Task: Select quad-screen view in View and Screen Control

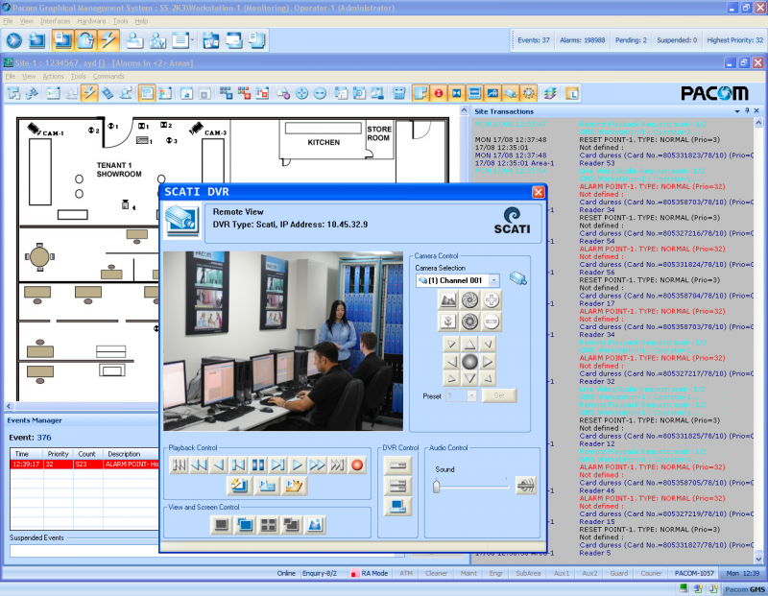Action: pyautogui.click(x=269, y=525)
